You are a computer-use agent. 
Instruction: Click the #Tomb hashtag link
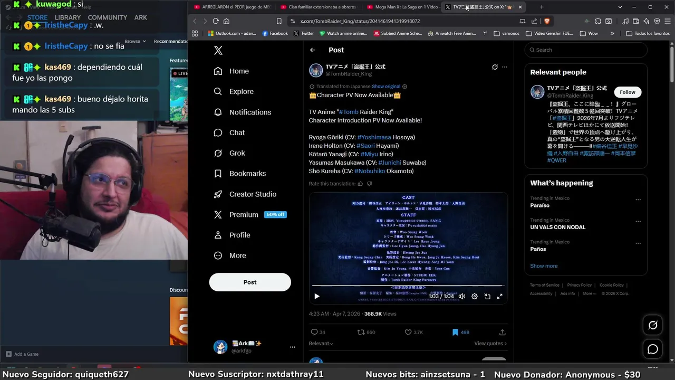coord(349,112)
